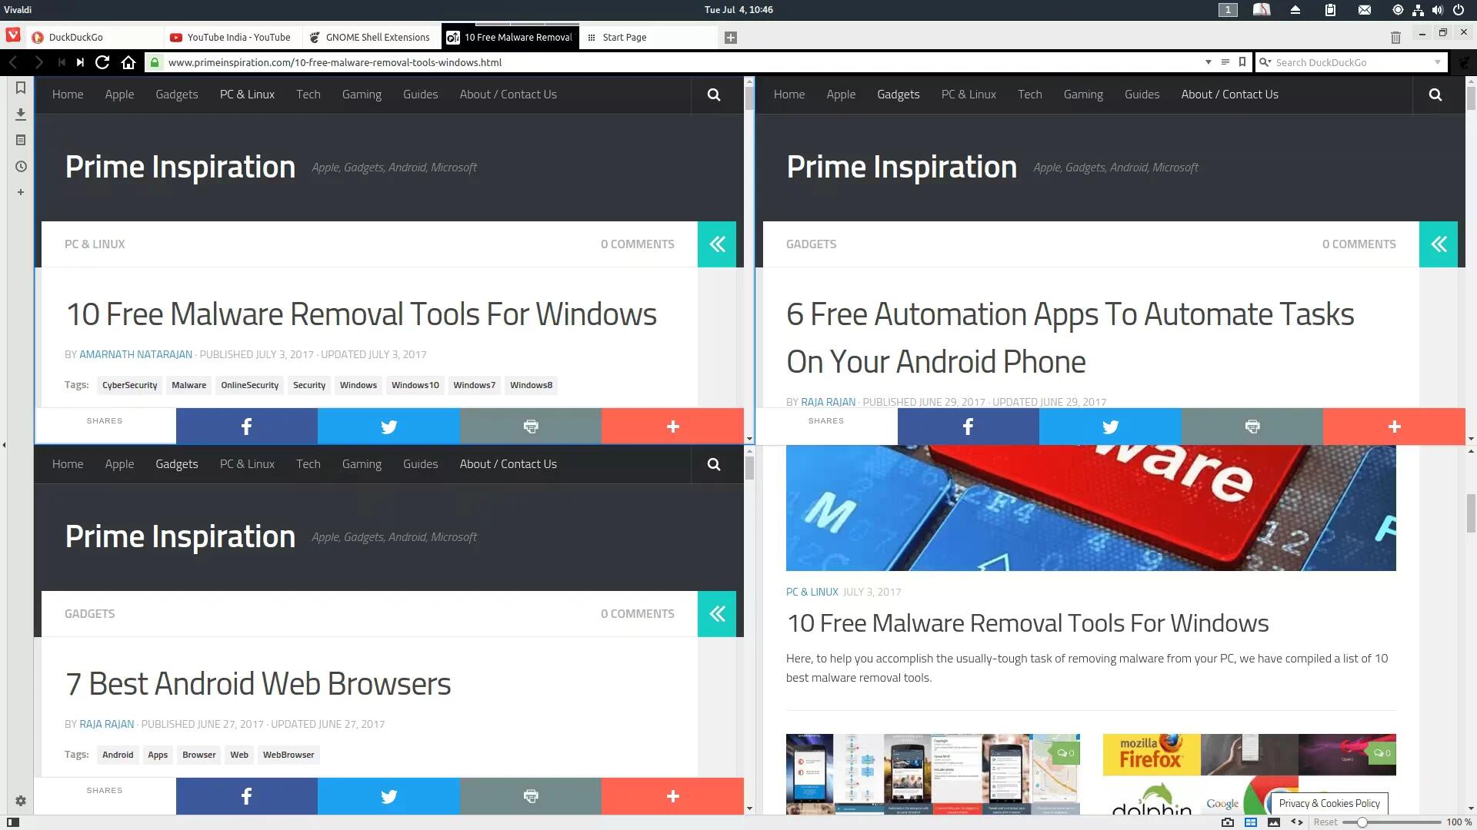Open the '10 Free Malware Removal Tools' tab

tap(509, 36)
